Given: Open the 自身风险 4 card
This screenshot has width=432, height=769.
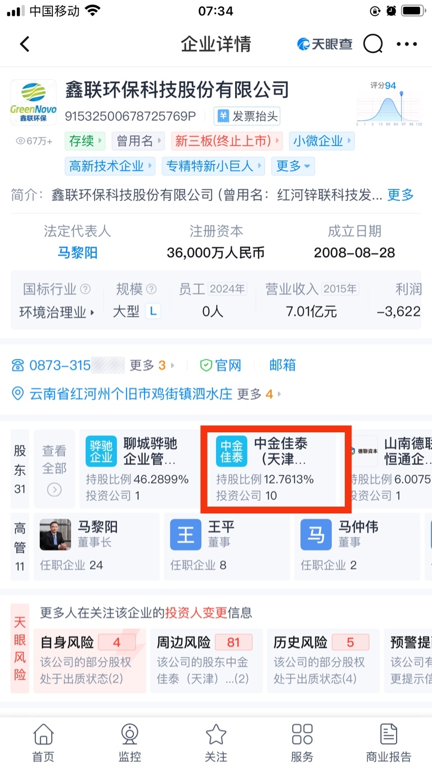Looking at the screenshot, I should [90, 660].
